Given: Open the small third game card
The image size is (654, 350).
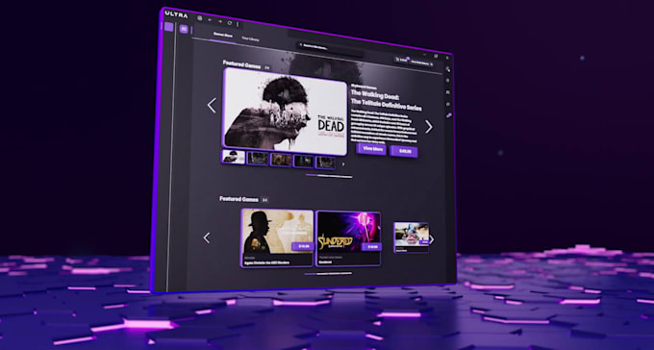Looking at the screenshot, I should coord(412,237).
